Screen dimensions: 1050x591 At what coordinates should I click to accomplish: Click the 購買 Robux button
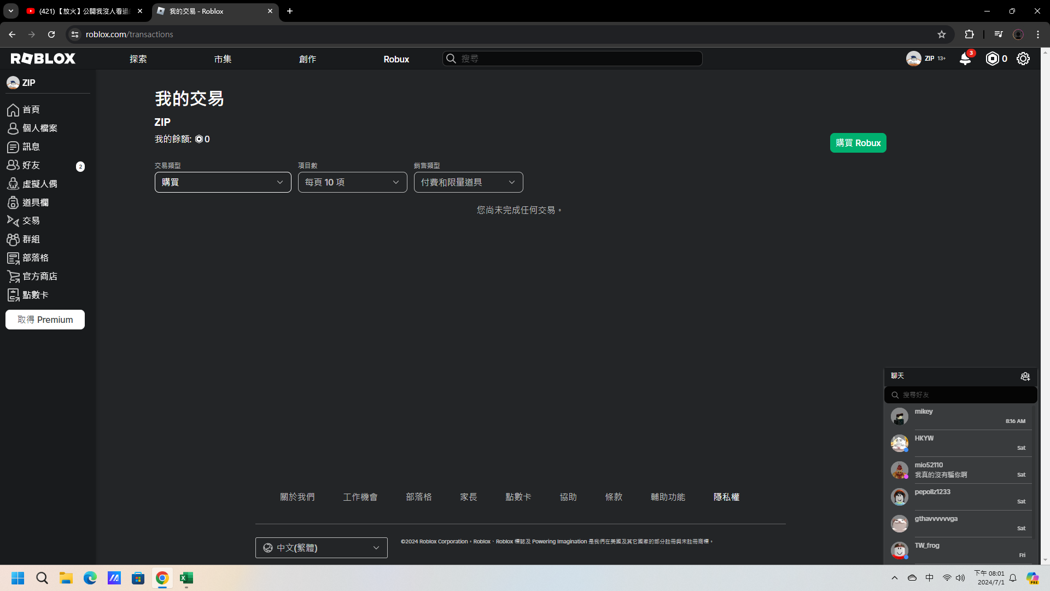tap(858, 143)
